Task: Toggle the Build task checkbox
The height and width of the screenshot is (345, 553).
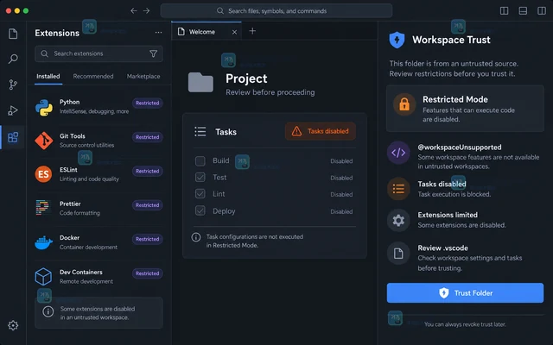Action: [x=200, y=161]
